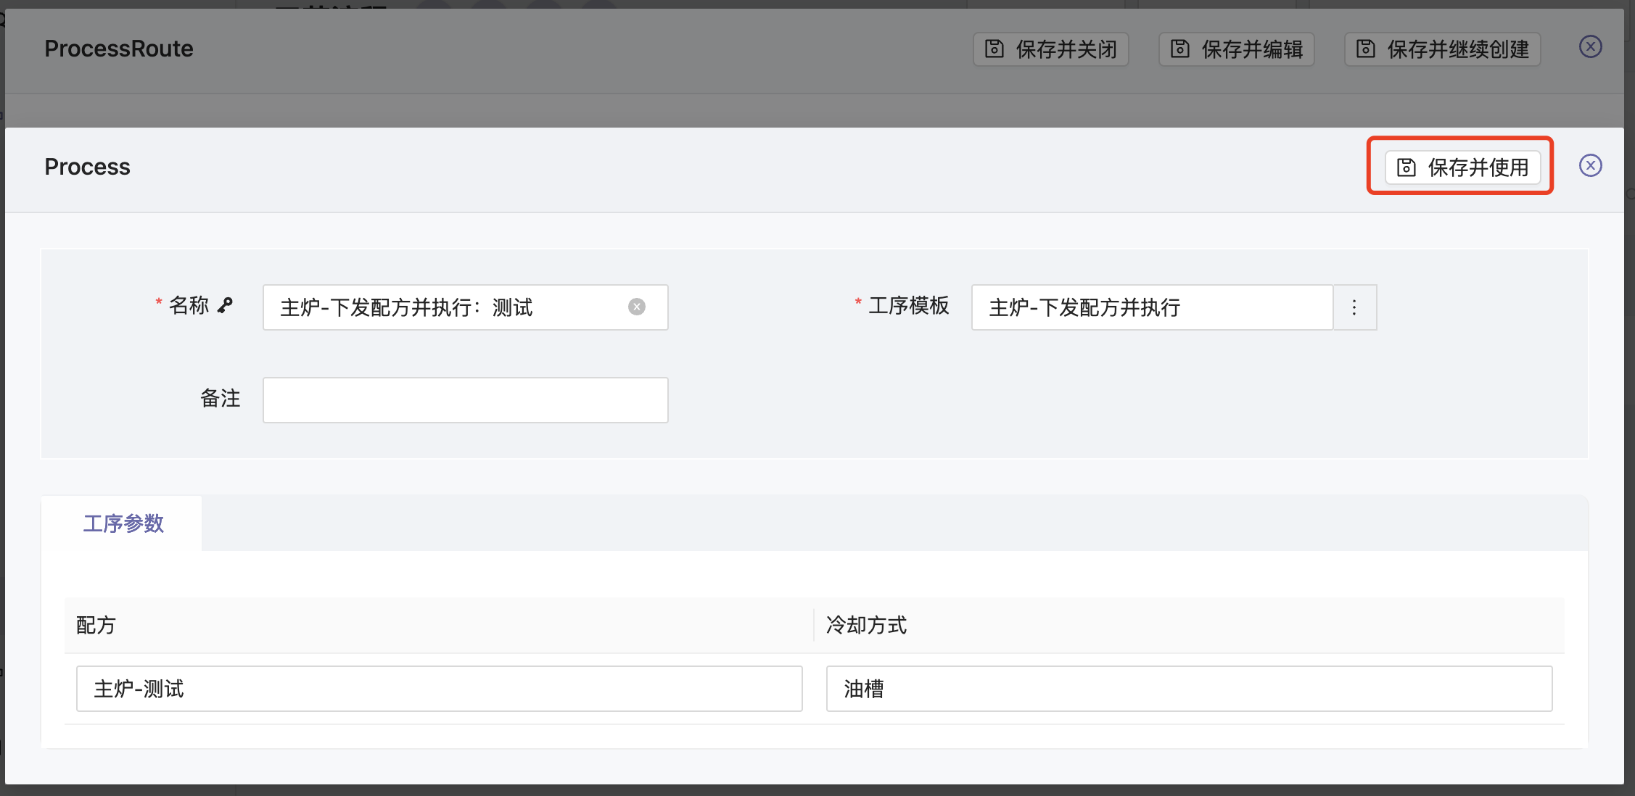
Task: Close the Process dialog with X icon
Action: pyautogui.click(x=1590, y=166)
